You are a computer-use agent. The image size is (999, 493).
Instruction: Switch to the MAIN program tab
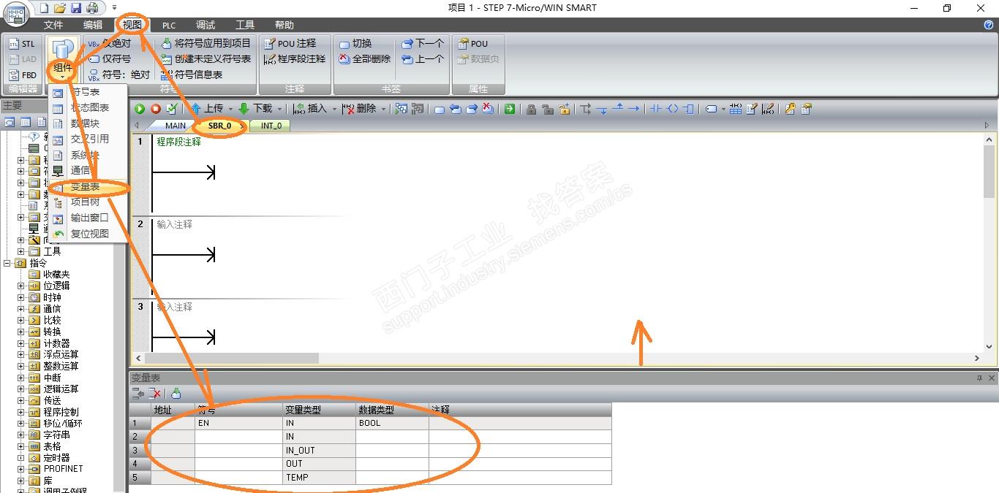click(x=175, y=126)
